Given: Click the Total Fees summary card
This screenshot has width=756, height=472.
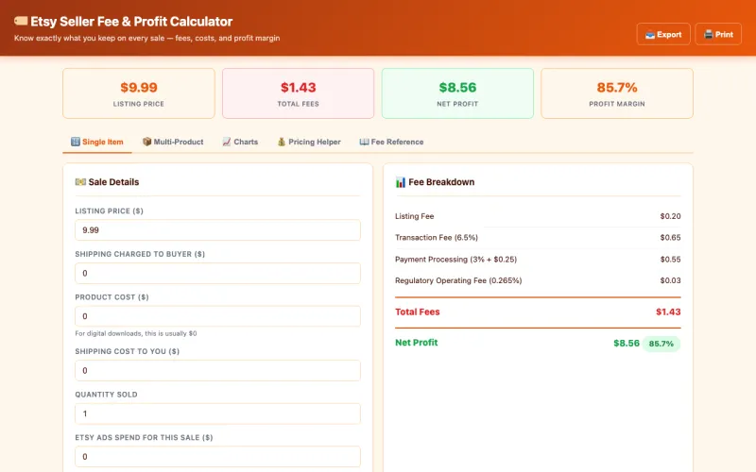Looking at the screenshot, I should [298, 93].
